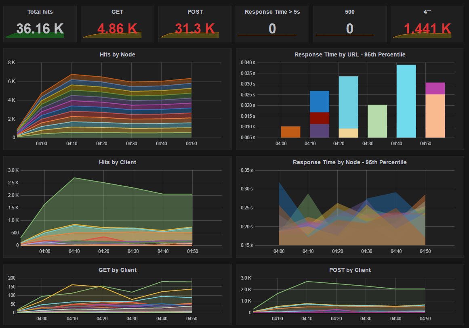The width and height of the screenshot is (469, 328).
Task: Click the Hits by Client panel title
Action: [x=117, y=162]
